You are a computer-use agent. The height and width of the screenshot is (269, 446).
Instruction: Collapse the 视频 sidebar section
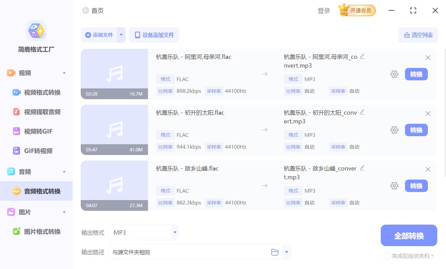click(x=64, y=73)
